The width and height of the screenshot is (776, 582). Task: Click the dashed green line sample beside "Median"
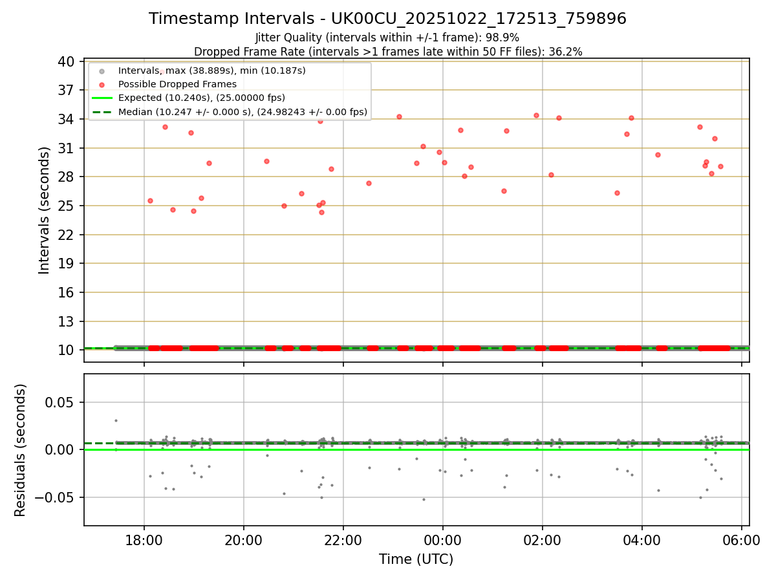point(102,112)
